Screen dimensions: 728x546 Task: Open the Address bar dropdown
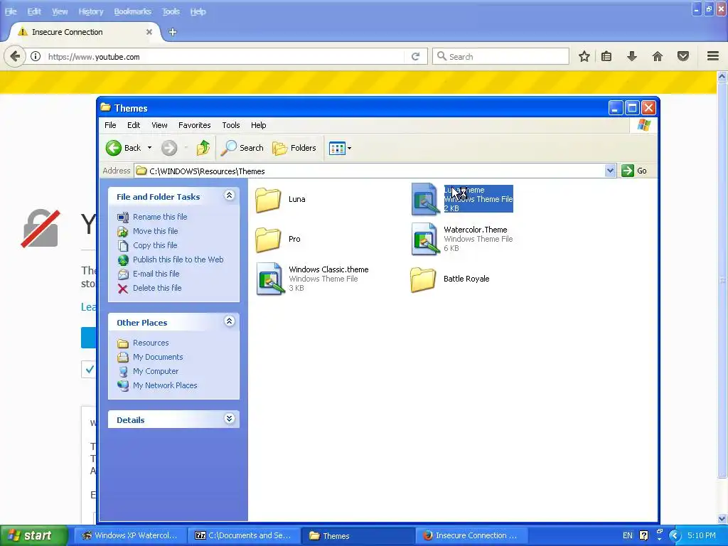pos(610,171)
